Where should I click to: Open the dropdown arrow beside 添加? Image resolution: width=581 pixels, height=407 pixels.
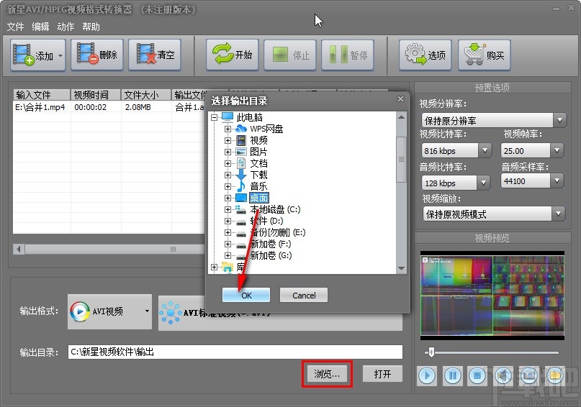(x=60, y=55)
